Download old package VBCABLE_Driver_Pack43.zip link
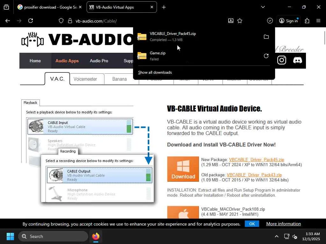The height and width of the screenshot is (244, 326). [254, 175]
